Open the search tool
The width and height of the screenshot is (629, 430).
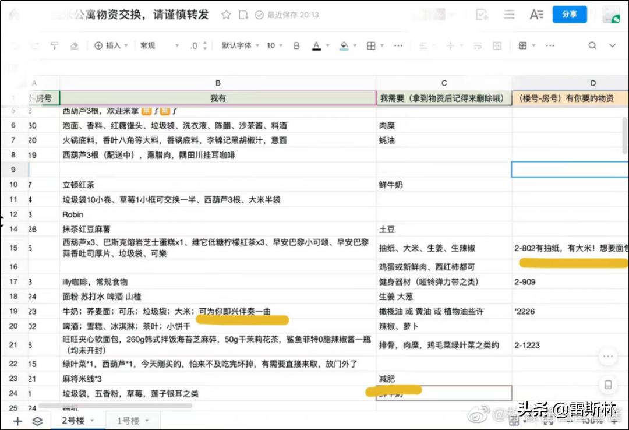[x=592, y=45]
